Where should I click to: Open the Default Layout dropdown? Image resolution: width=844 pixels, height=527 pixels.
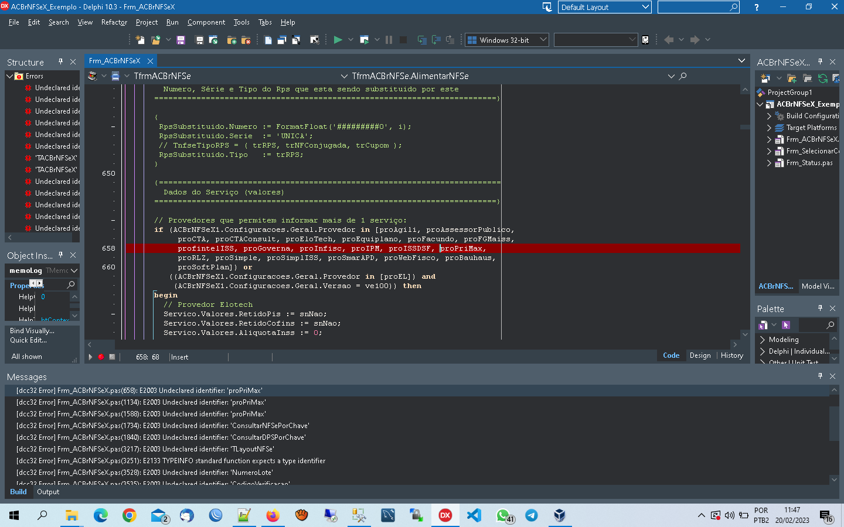pyautogui.click(x=605, y=7)
